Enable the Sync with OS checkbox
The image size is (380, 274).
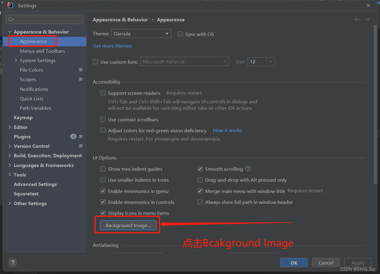tap(180, 34)
